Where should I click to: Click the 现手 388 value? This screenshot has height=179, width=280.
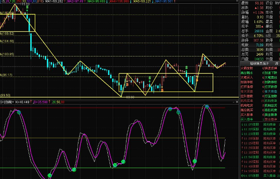(x=258, y=26)
